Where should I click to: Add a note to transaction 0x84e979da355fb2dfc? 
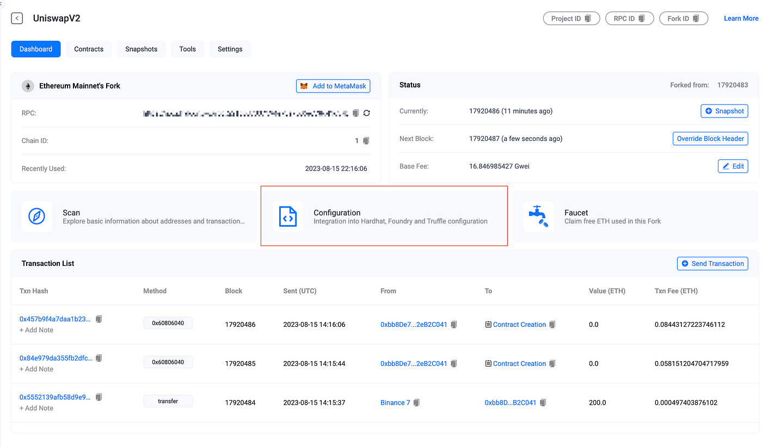(x=36, y=369)
